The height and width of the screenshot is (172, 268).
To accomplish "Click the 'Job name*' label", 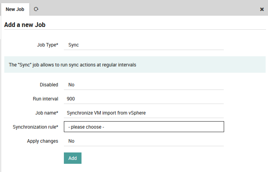I will click(x=47, y=113).
